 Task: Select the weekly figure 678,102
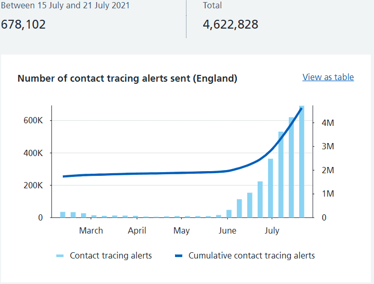[23, 24]
